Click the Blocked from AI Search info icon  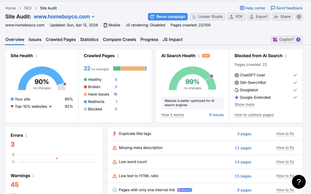coord(286,56)
